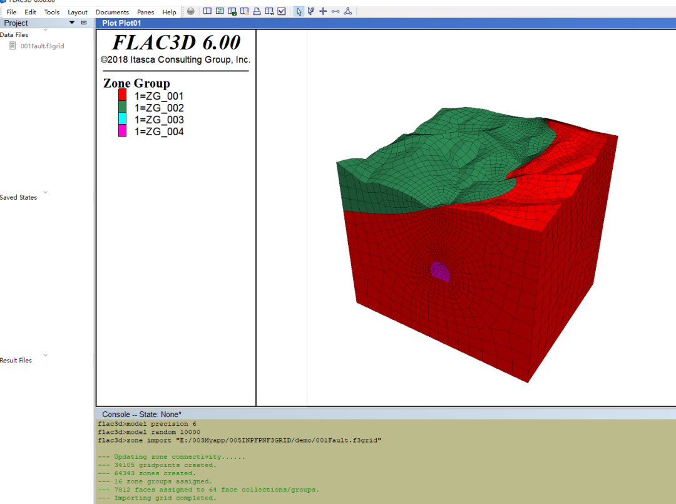Collapse the Project pane with the minimize icon
676x504 pixels.
pyautogui.click(x=84, y=23)
